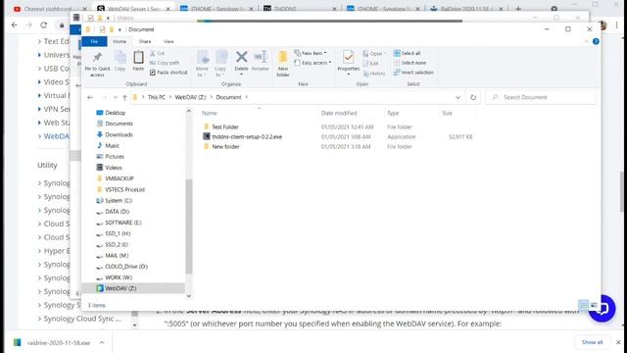Click Pin to Quick access icon
Viewport: 627px width, 353px height.
pyautogui.click(x=97, y=57)
